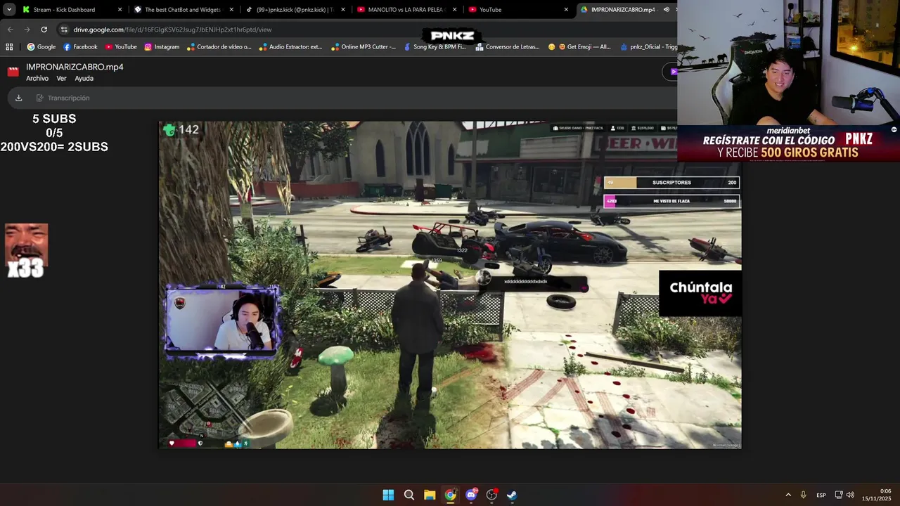Open the Instagram bookmark
The height and width of the screenshot is (506, 900).
[162, 47]
